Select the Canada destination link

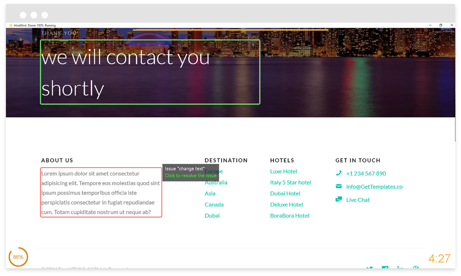214,204
